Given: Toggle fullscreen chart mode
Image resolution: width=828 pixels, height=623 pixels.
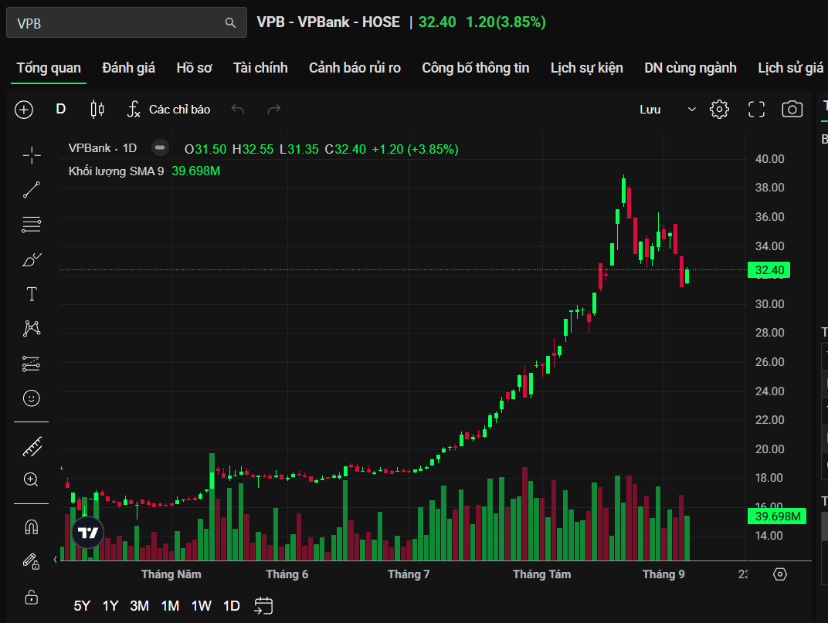Looking at the screenshot, I should 756,110.
